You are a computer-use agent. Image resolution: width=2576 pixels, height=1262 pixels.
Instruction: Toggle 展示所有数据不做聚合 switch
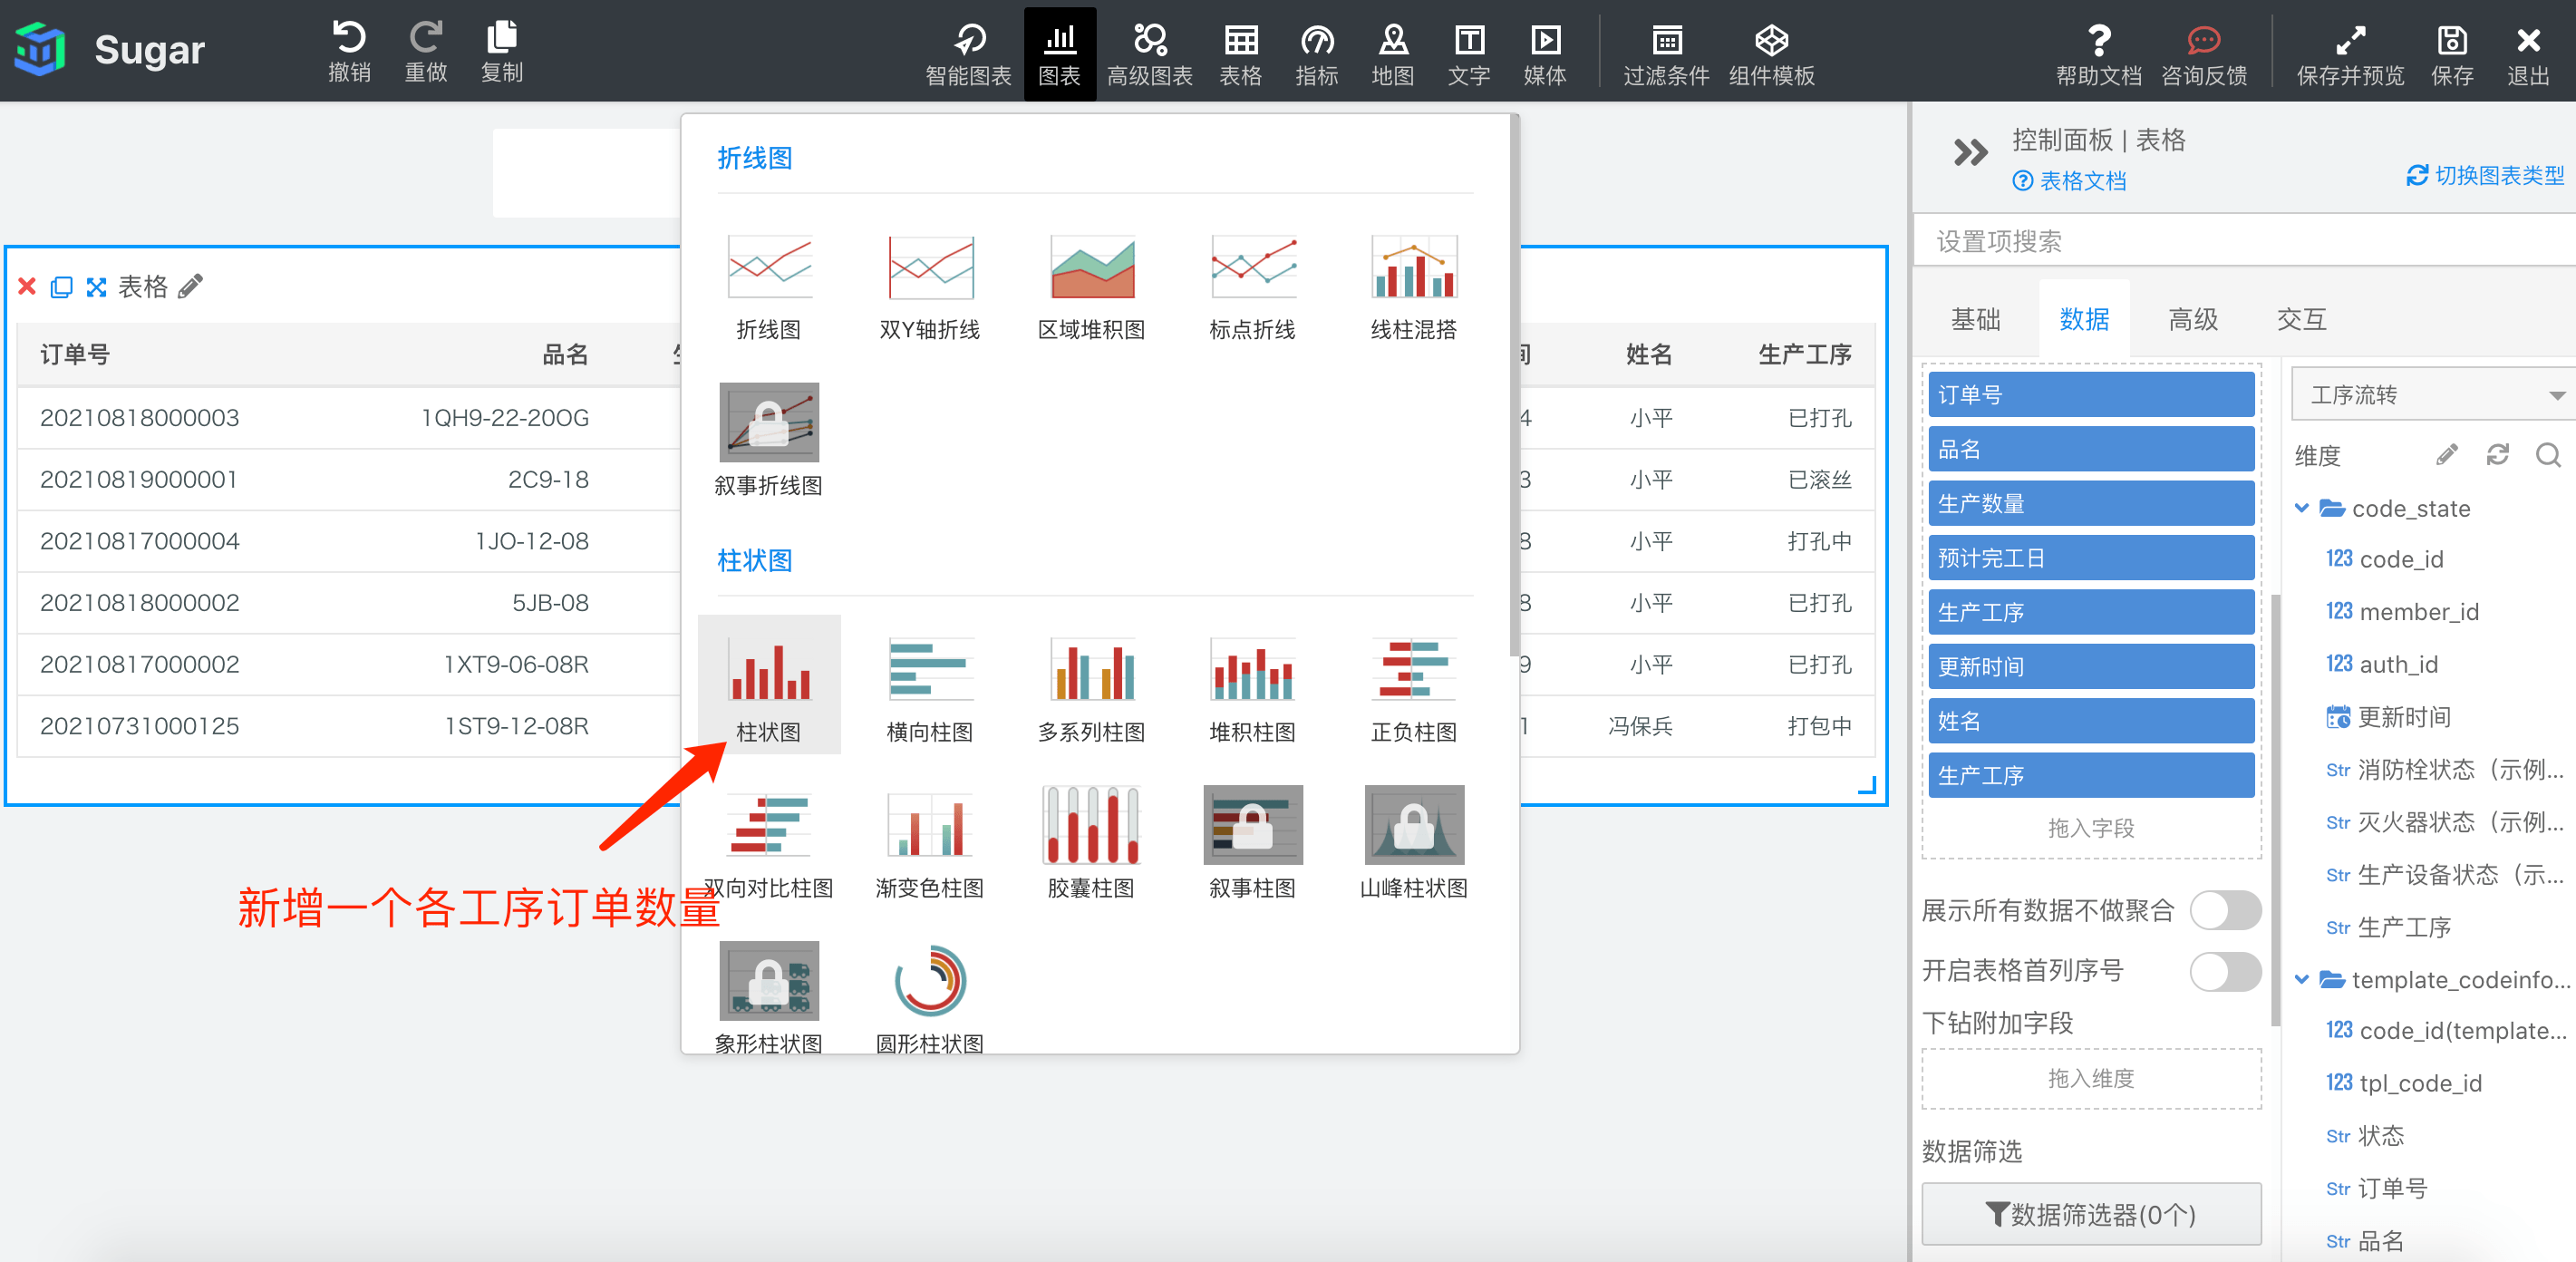(2224, 910)
